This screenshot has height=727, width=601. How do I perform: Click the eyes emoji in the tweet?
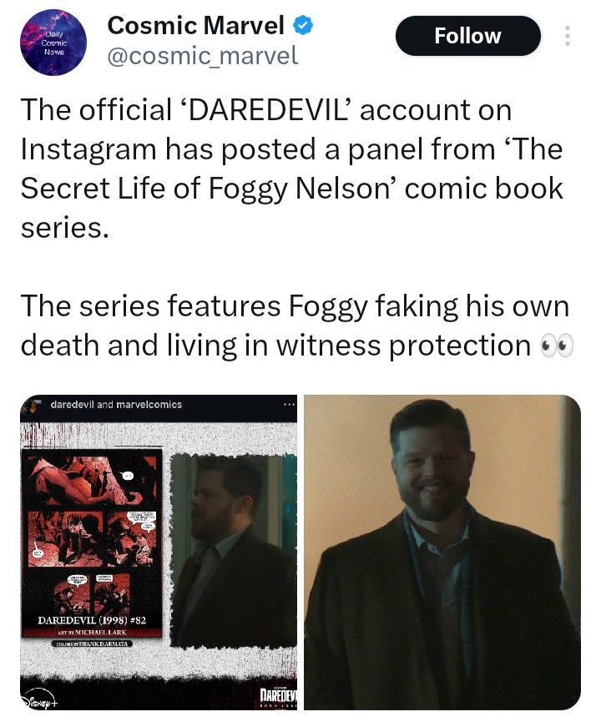[557, 346]
